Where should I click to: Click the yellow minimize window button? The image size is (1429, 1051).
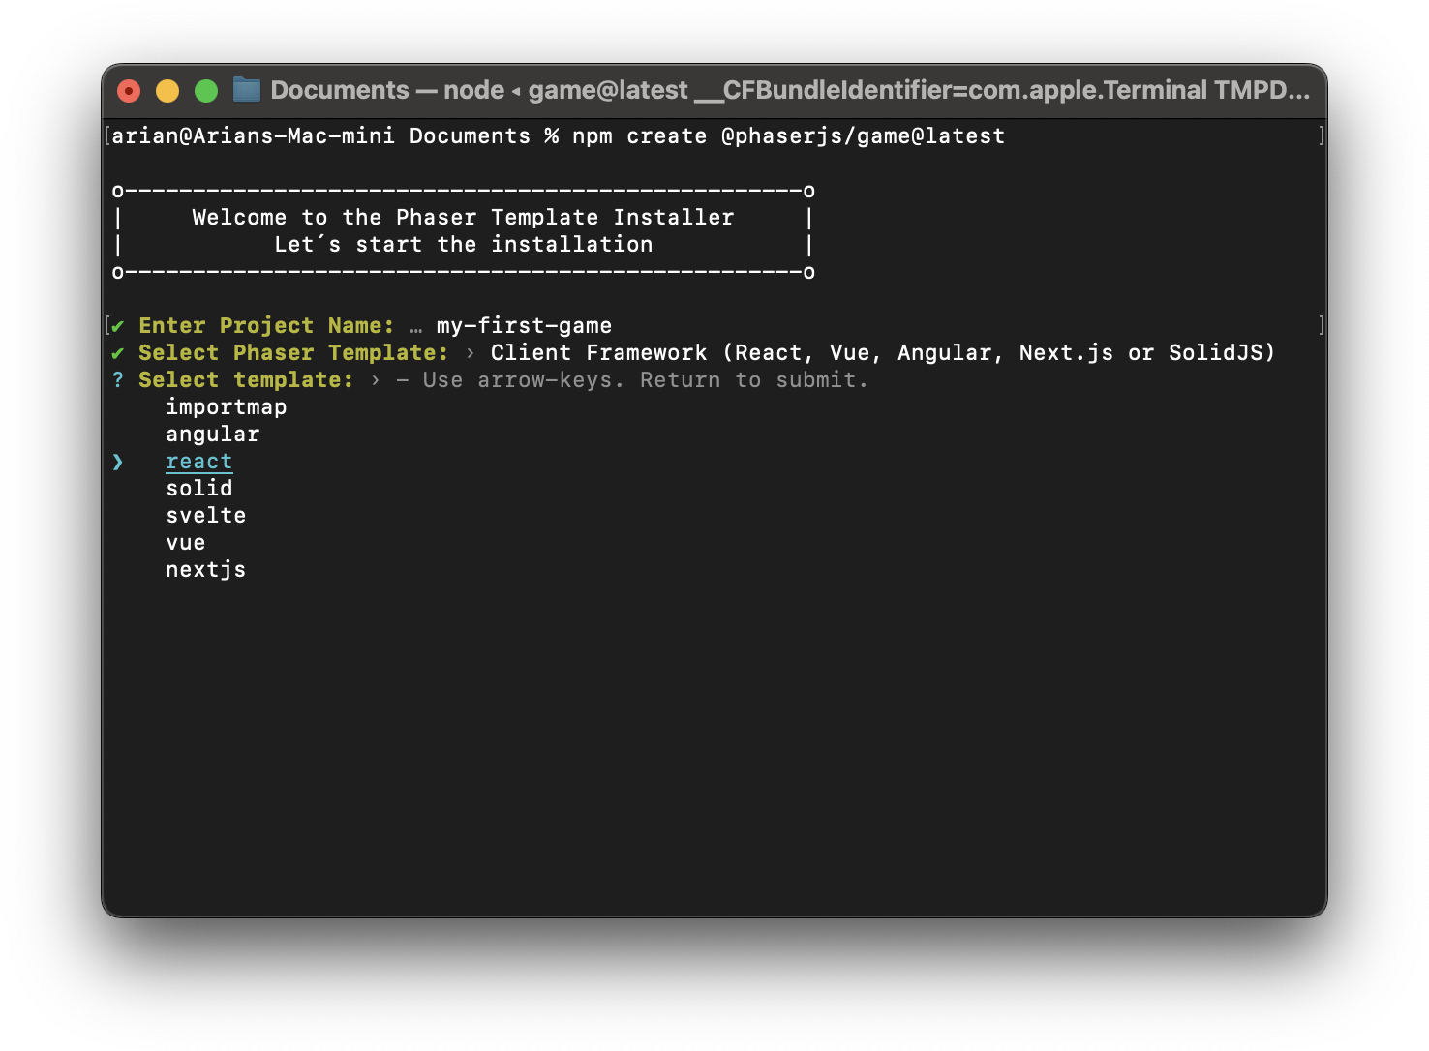pyautogui.click(x=167, y=91)
